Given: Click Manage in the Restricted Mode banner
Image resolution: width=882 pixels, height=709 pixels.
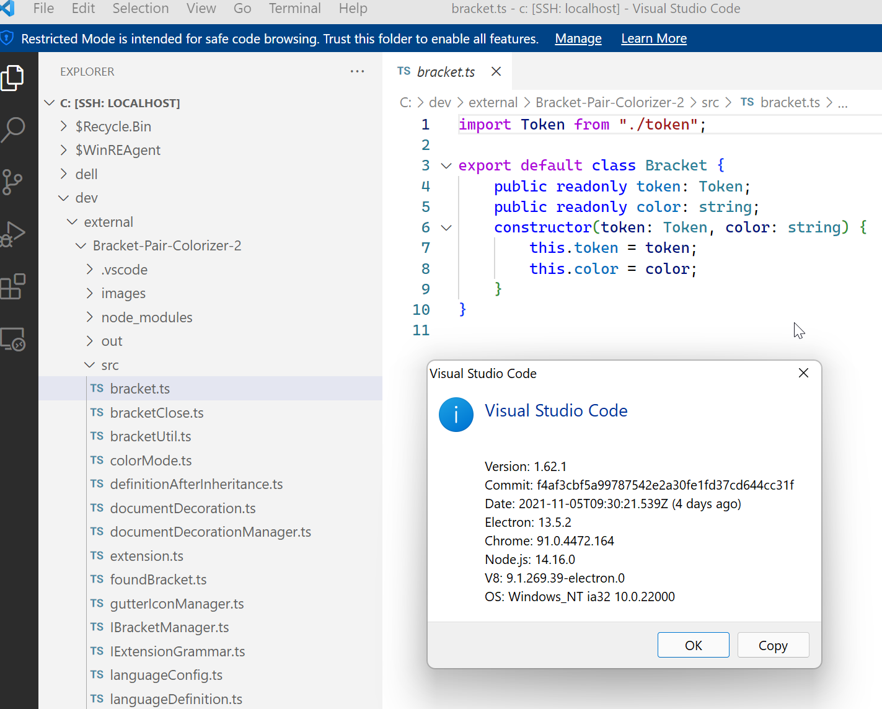Looking at the screenshot, I should click(x=578, y=38).
